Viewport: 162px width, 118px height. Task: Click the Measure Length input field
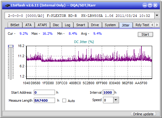[x=45, y=100]
